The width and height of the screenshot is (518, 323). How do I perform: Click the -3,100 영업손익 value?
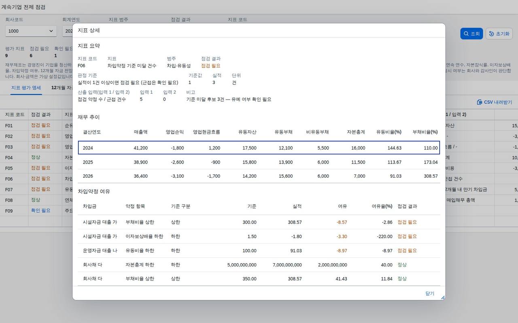coord(177,176)
